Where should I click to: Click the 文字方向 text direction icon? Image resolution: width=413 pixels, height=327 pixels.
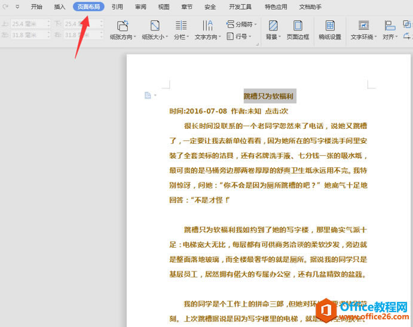[x=207, y=26]
